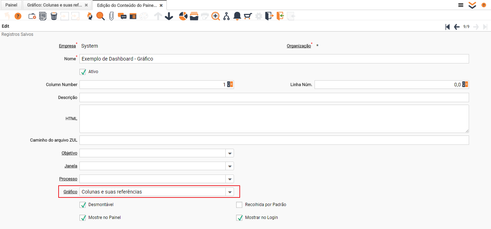Viewport: 491px width, 229px height.
Task: Open the Report pie chart icon
Action: (183, 16)
